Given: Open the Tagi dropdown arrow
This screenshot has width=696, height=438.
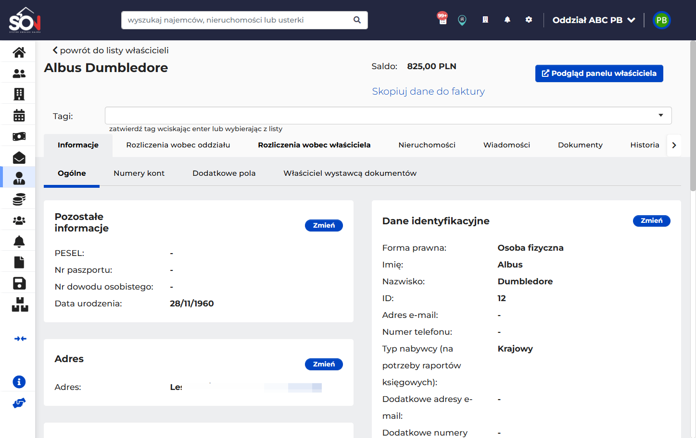Looking at the screenshot, I should click(661, 115).
